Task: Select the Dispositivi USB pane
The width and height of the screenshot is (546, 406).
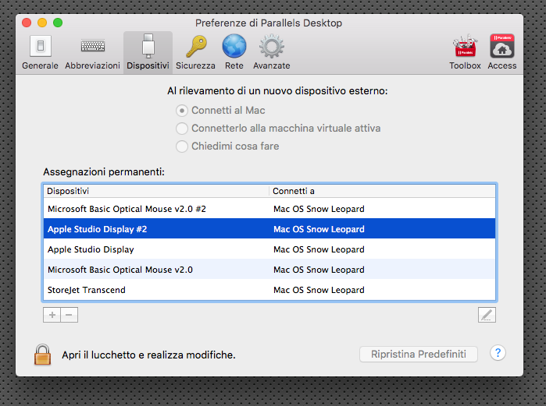Action: 148,52
